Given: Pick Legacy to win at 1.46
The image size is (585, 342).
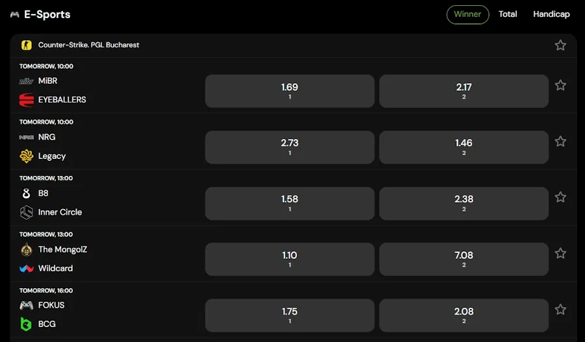Looking at the screenshot, I should [x=463, y=147].
